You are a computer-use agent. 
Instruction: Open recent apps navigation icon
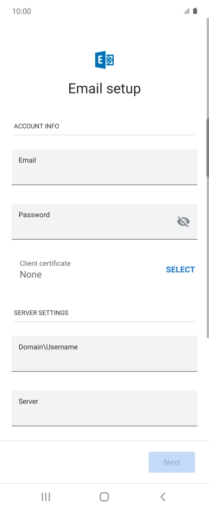46,497
